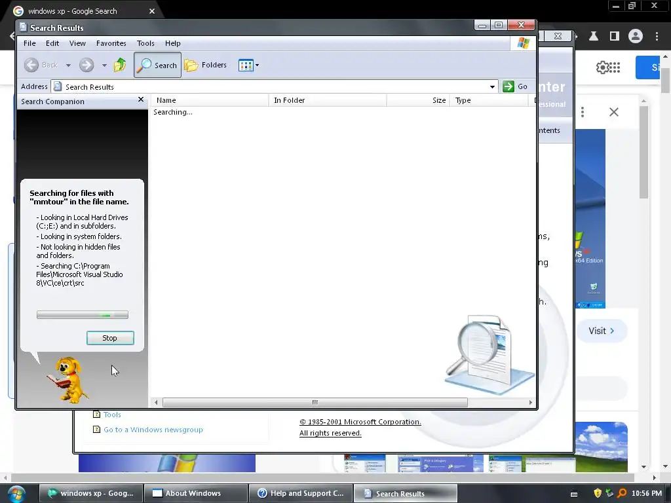
Task: Open the Favorites menu
Action: click(111, 43)
